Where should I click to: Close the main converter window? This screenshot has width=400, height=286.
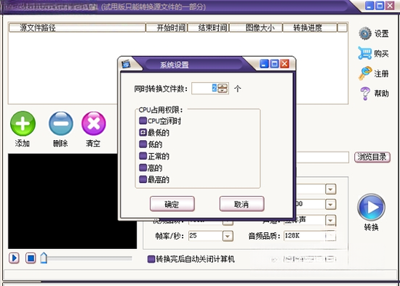390,6
